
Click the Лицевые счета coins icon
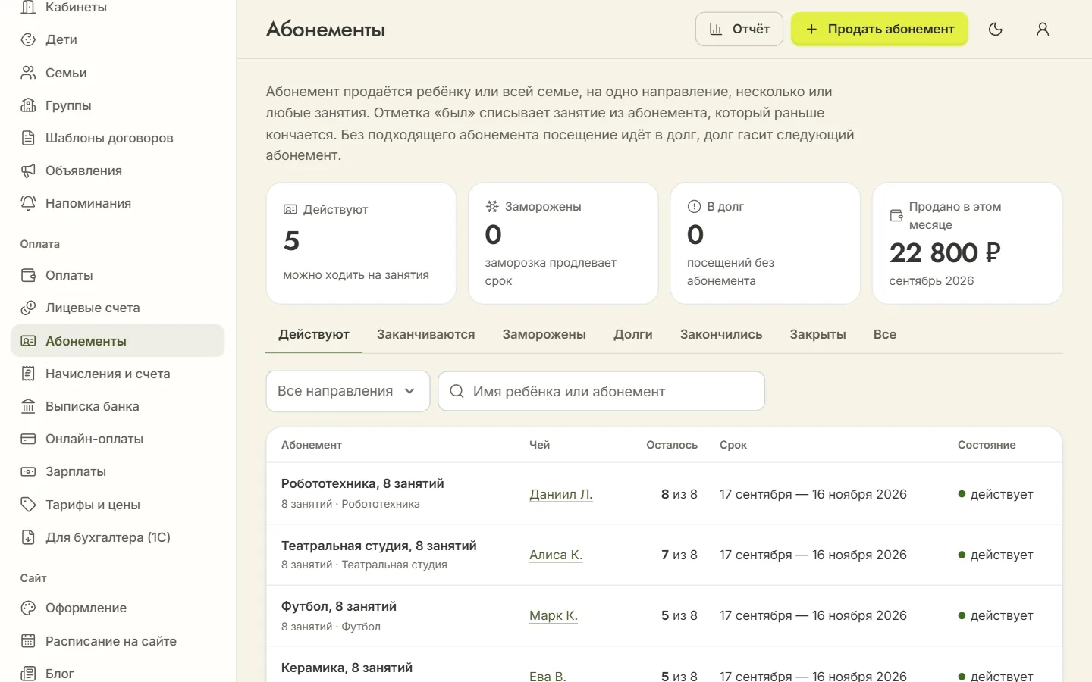pos(28,308)
